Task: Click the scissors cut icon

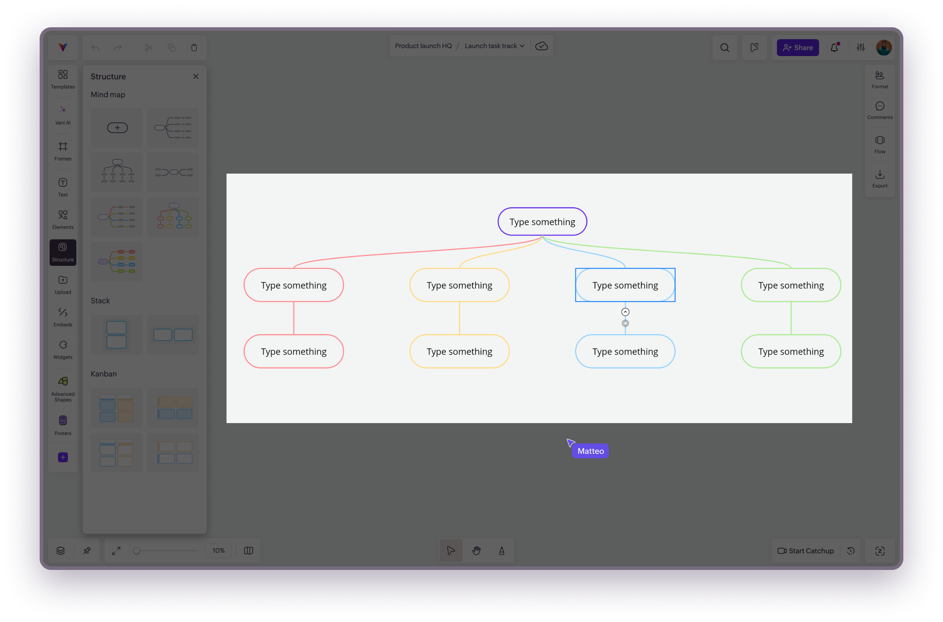Action: [149, 48]
